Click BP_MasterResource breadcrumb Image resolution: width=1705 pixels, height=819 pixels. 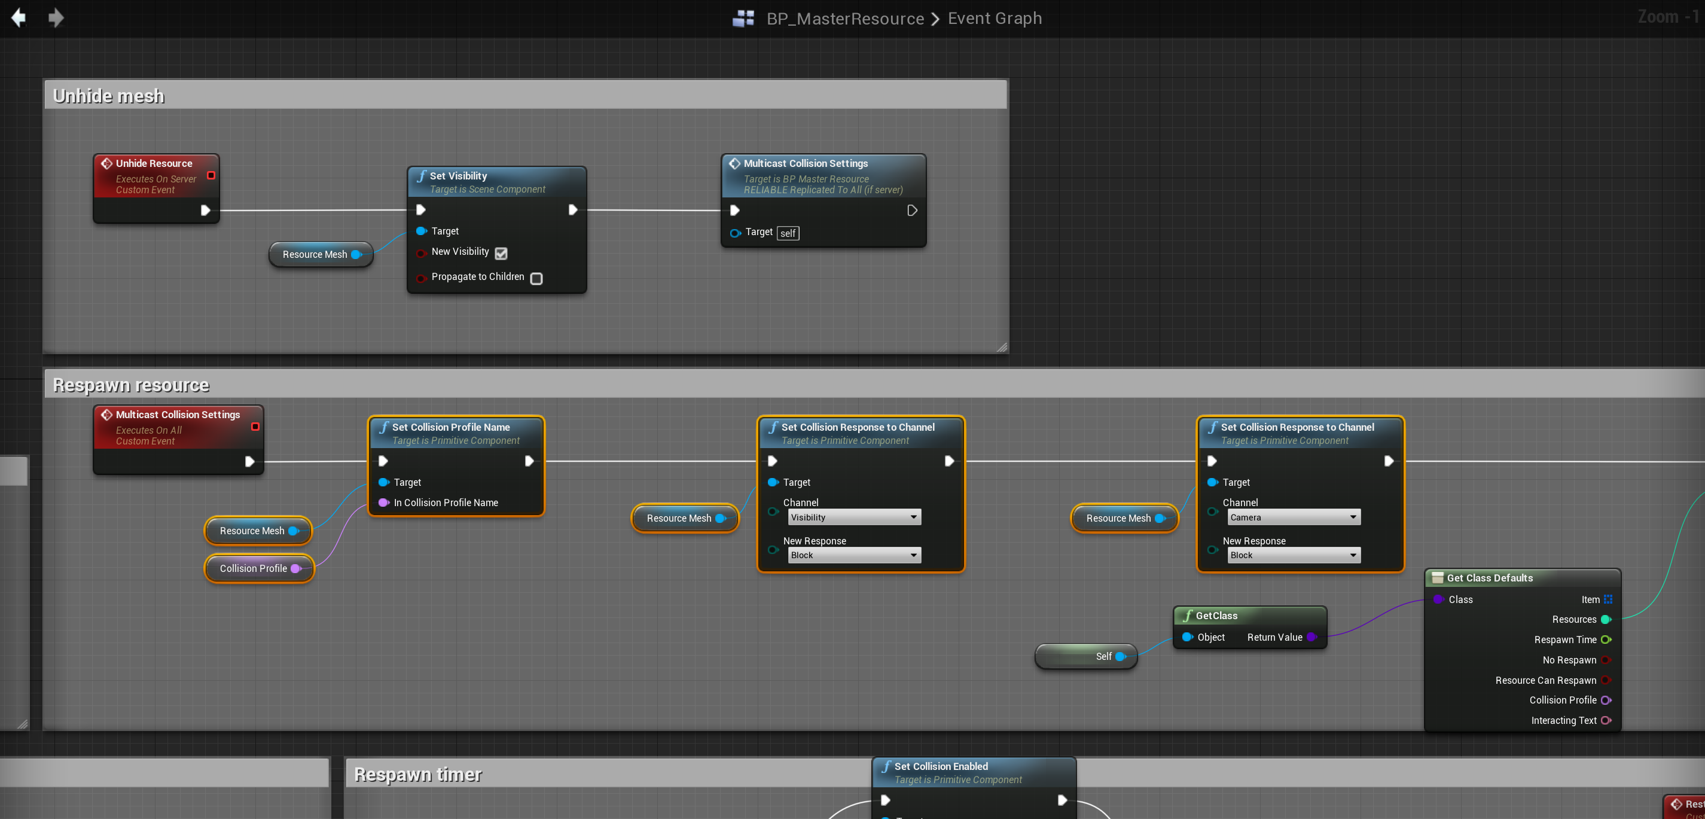(x=844, y=19)
